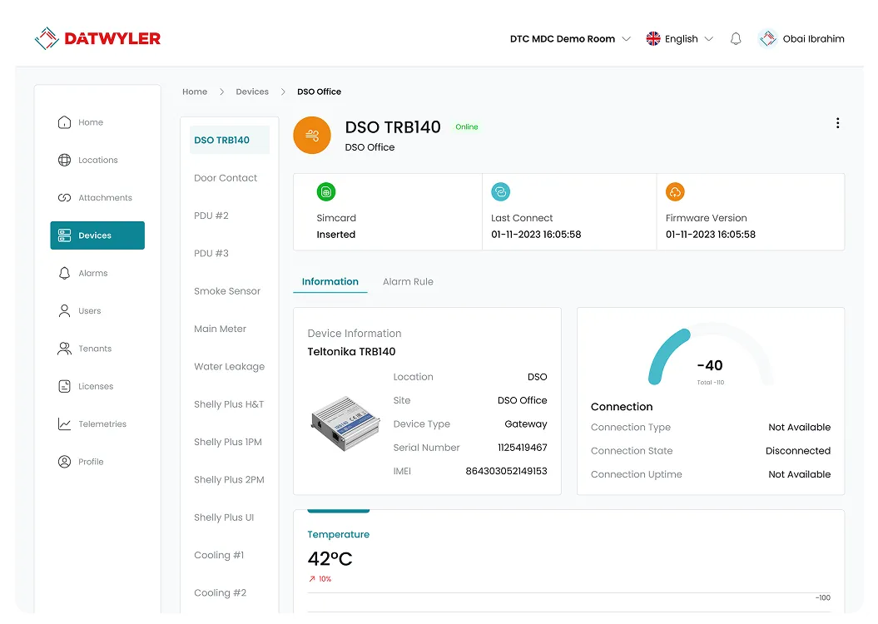Click the Temperature card heading
Image resolution: width=878 pixels, height=624 pixels.
[x=338, y=534]
